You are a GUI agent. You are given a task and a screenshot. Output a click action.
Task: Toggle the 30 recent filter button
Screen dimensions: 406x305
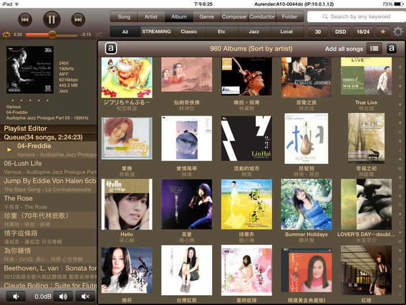click(318, 31)
